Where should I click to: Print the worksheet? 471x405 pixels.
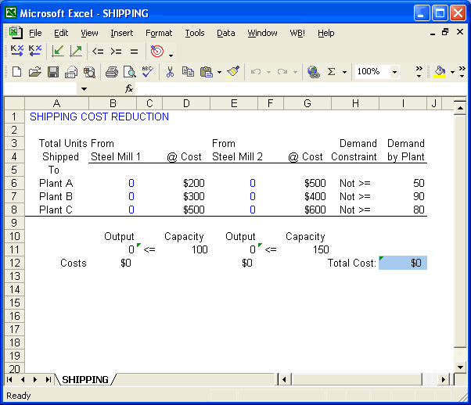coord(111,72)
